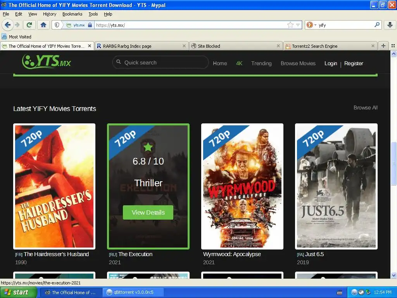397x298 pixels.
Task: Click the magnifier icon in browser search box
Action: (x=377, y=24)
